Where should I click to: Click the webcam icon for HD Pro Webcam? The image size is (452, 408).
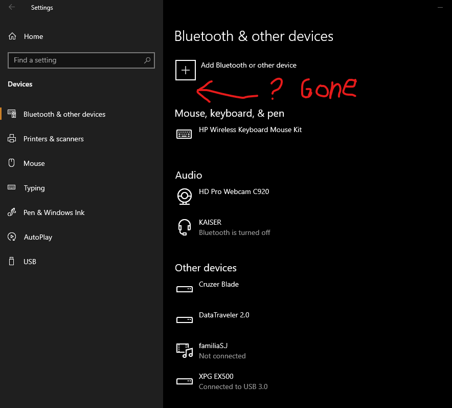coord(184,196)
